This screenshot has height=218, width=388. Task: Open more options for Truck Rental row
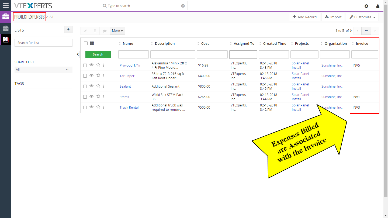103,107
